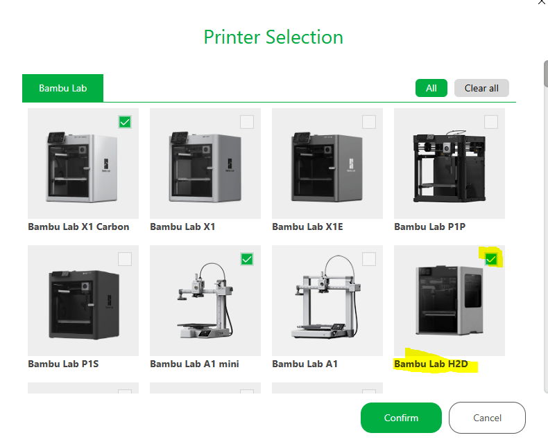Click the 'Bambu Lab A1' label
Viewport: 548px width, 442px height.
pyautogui.click(x=305, y=364)
